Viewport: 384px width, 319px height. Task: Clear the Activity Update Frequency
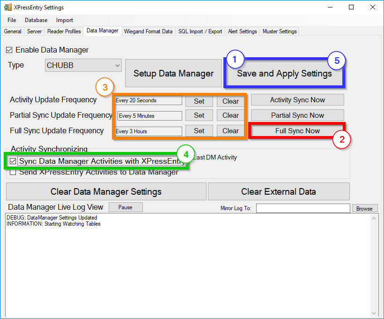[x=230, y=101]
